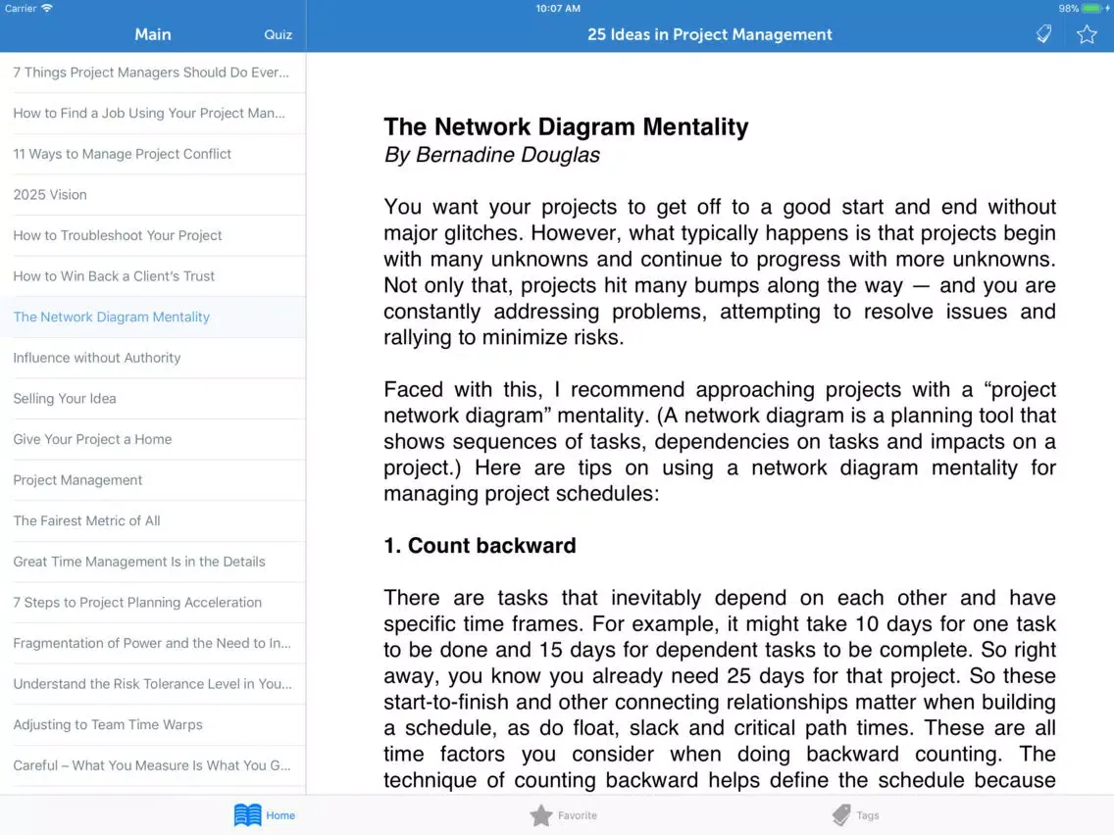The image size is (1114, 835).
Task: Tap 'By Bernadine Douglas' byline
Action: click(491, 155)
